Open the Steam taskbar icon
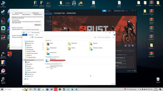Image resolution: width=163 pixels, height=91 pixels. click(x=64, y=89)
